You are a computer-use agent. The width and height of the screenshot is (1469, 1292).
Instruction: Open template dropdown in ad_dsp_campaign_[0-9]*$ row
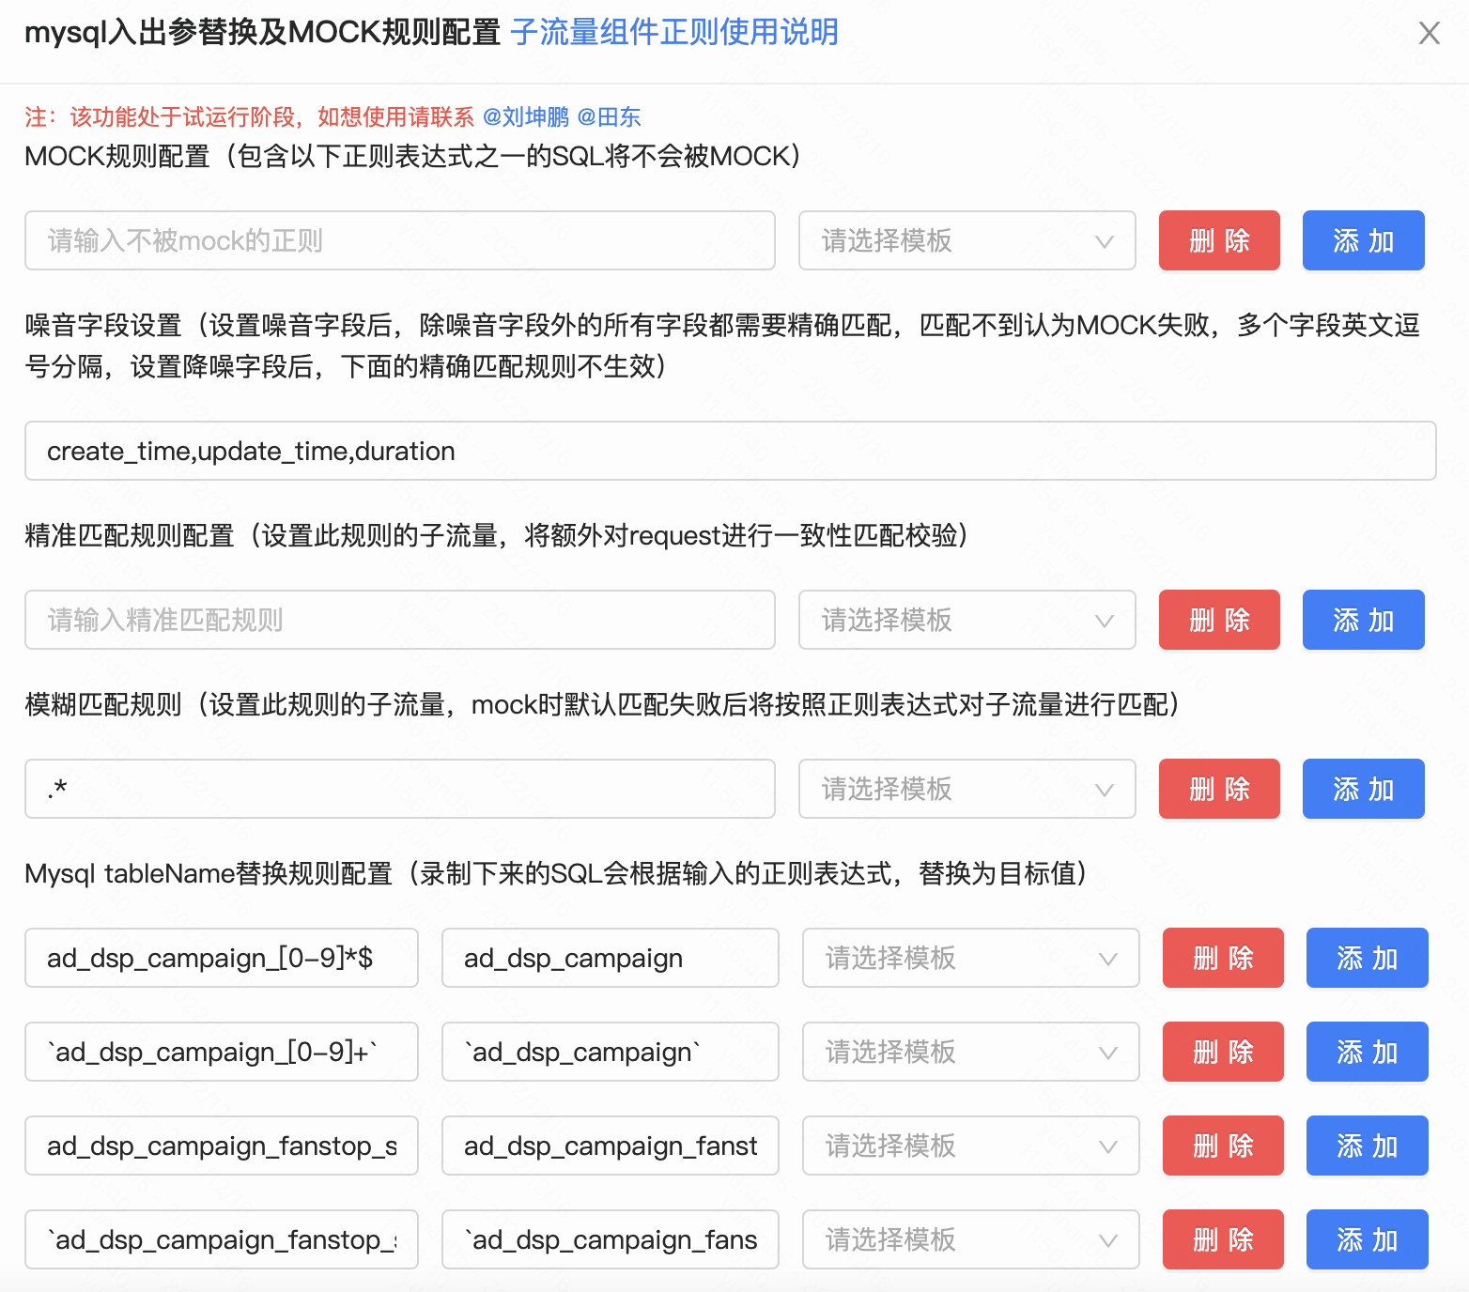click(x=971, y=958)
